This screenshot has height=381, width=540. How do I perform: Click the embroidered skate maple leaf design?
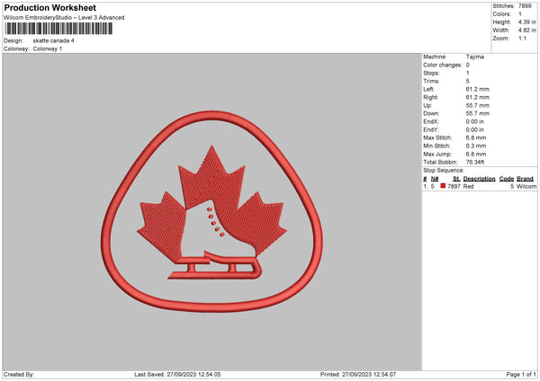coord(212,211)
